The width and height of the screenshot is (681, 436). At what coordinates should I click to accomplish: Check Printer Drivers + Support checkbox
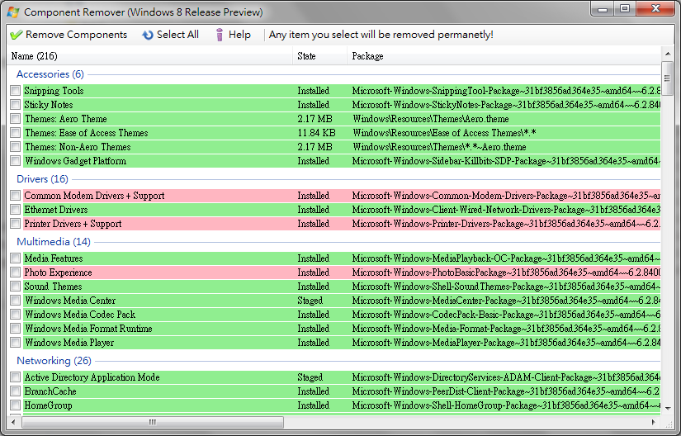[16, 224]
